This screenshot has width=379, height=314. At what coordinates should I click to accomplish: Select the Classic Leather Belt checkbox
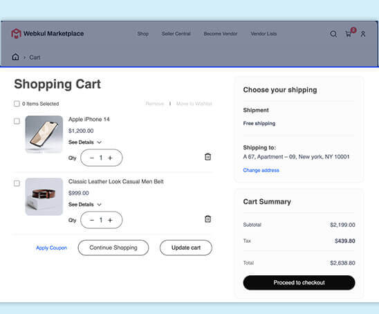point(17,183)
